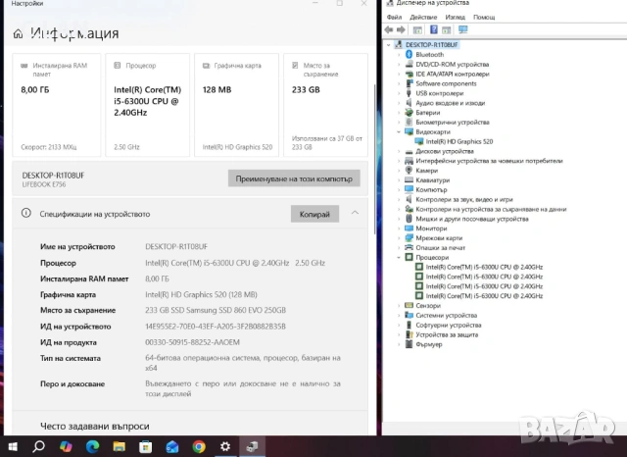The height and width of the screenshot is (457, 627).
Task: Click the Графична карта 128 MB card
Action: tap(236, 105)
